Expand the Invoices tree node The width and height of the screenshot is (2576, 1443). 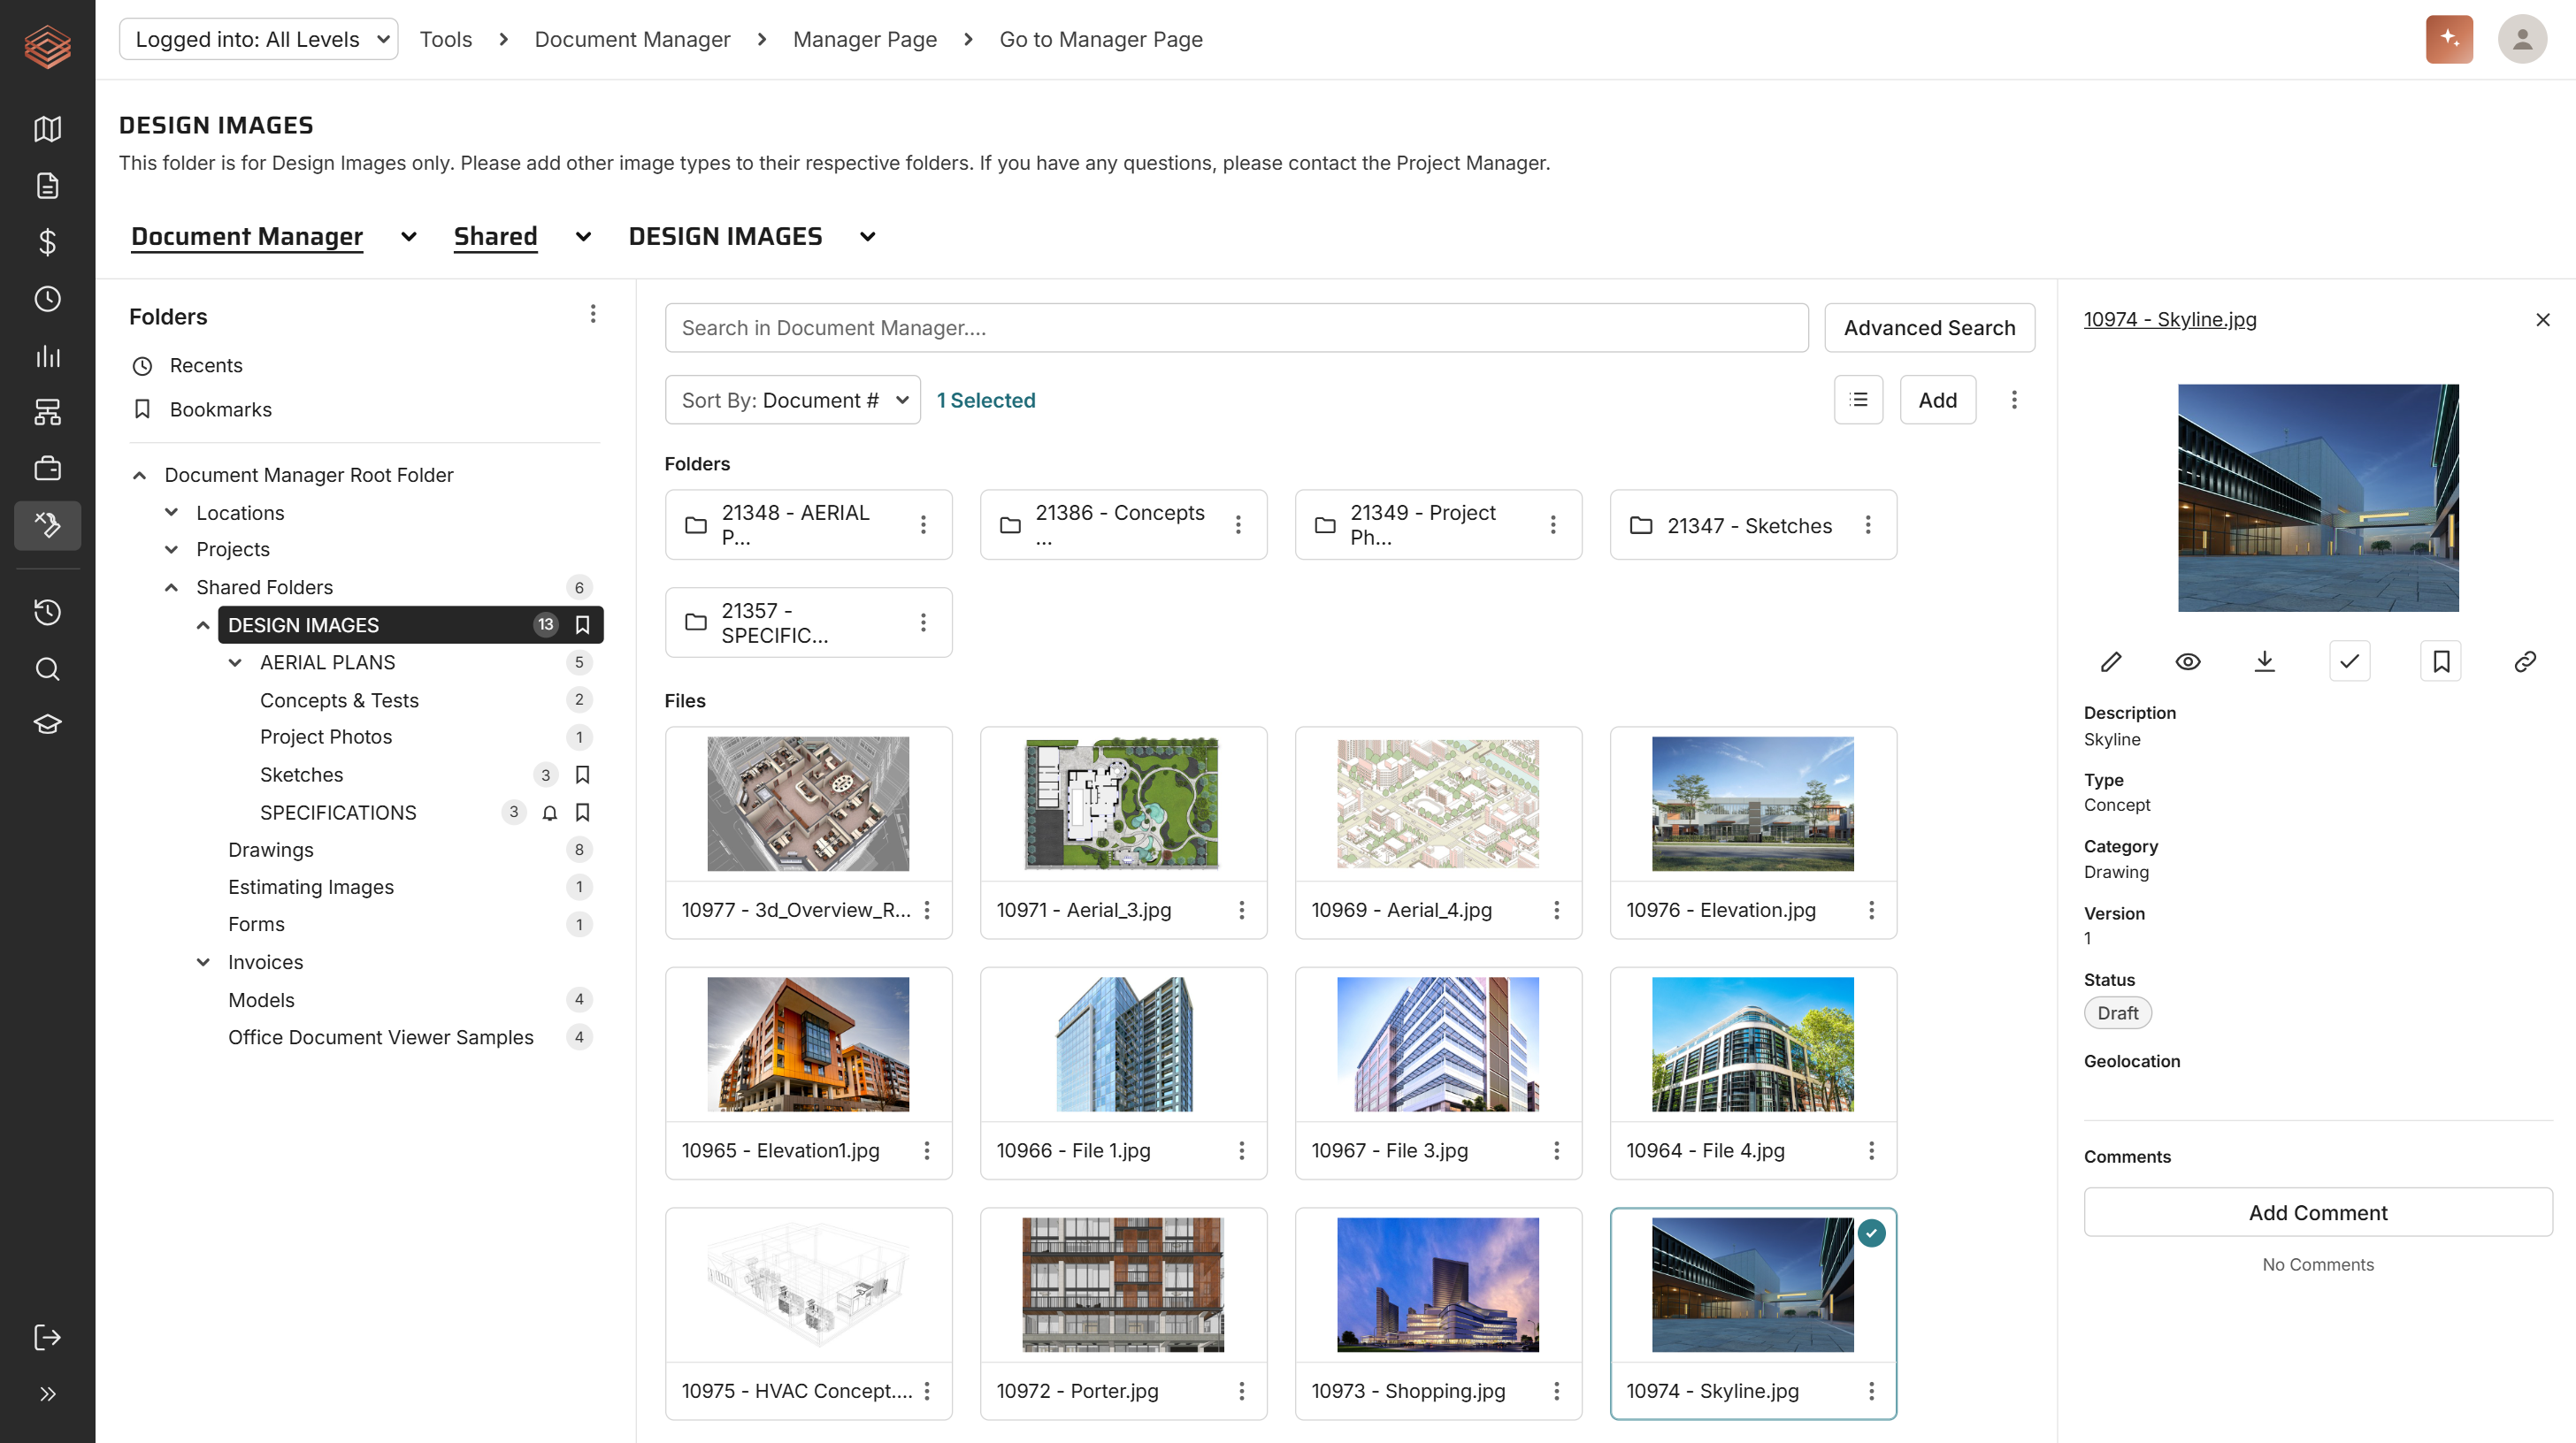click(x=203, y=962)
